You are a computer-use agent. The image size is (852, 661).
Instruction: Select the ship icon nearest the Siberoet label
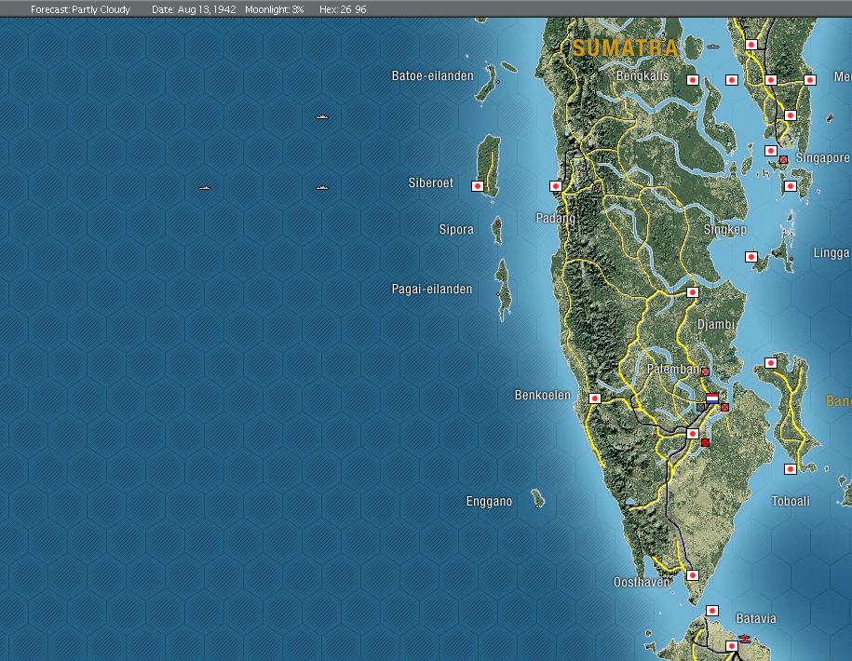[x=321, y=188]
